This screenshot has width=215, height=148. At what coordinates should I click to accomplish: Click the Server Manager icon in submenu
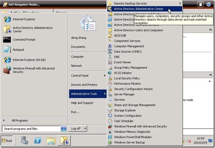(110, 94)
